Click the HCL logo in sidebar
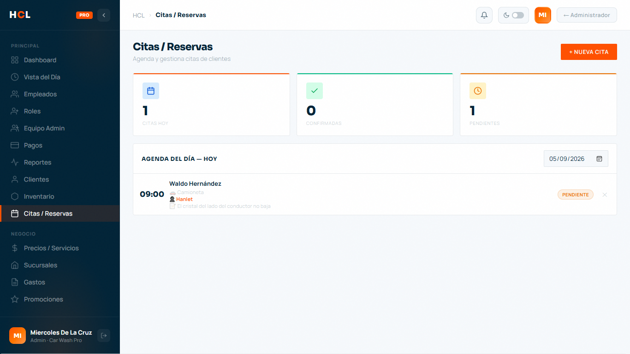 [x=20, y=15]
